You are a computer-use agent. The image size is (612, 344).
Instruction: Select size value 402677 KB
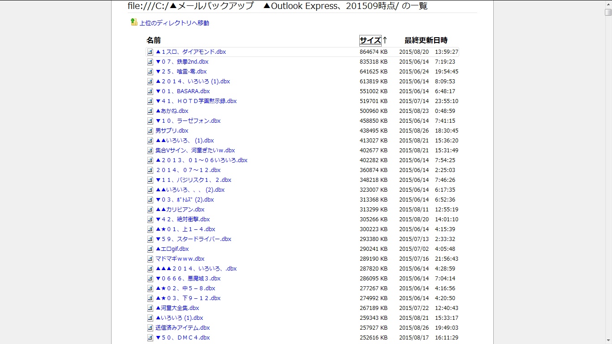[374, 150]
